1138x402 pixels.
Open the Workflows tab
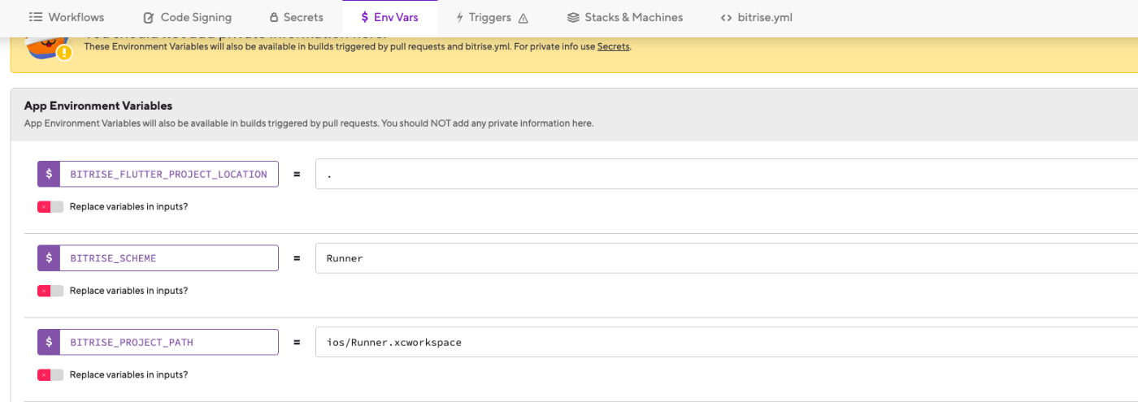[67, 17]
